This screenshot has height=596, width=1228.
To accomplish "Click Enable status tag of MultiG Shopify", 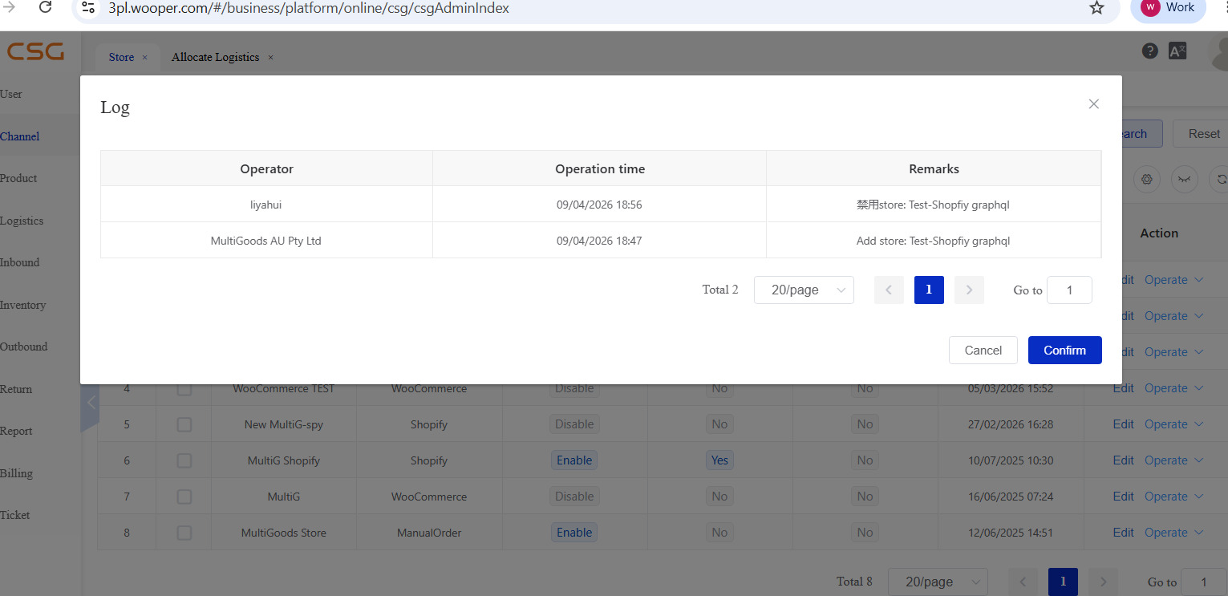I will pyautogui.click(x=574, y=460).
